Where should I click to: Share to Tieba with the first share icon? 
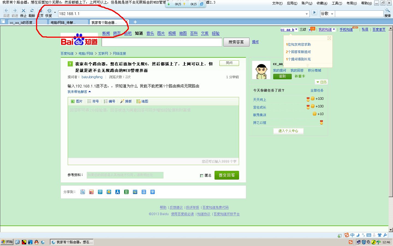tap(83, 192)
